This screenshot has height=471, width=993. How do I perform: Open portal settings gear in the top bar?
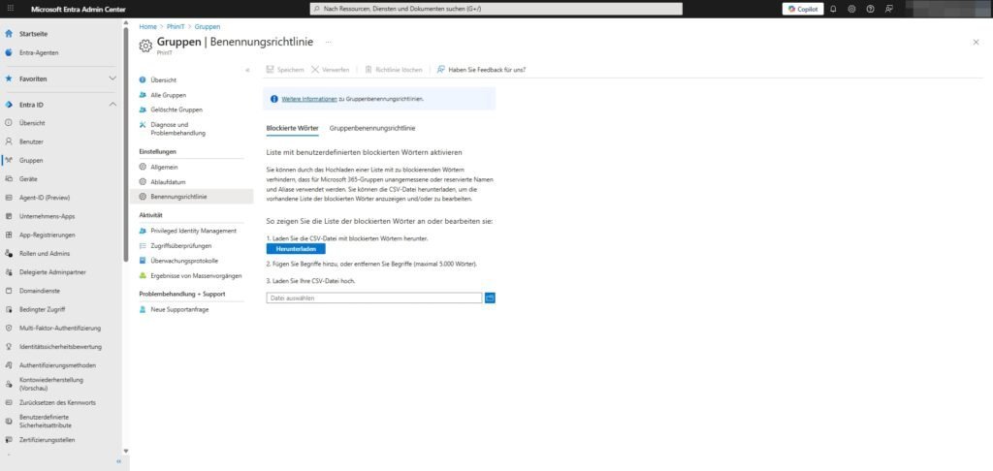(x=851, y=9)
